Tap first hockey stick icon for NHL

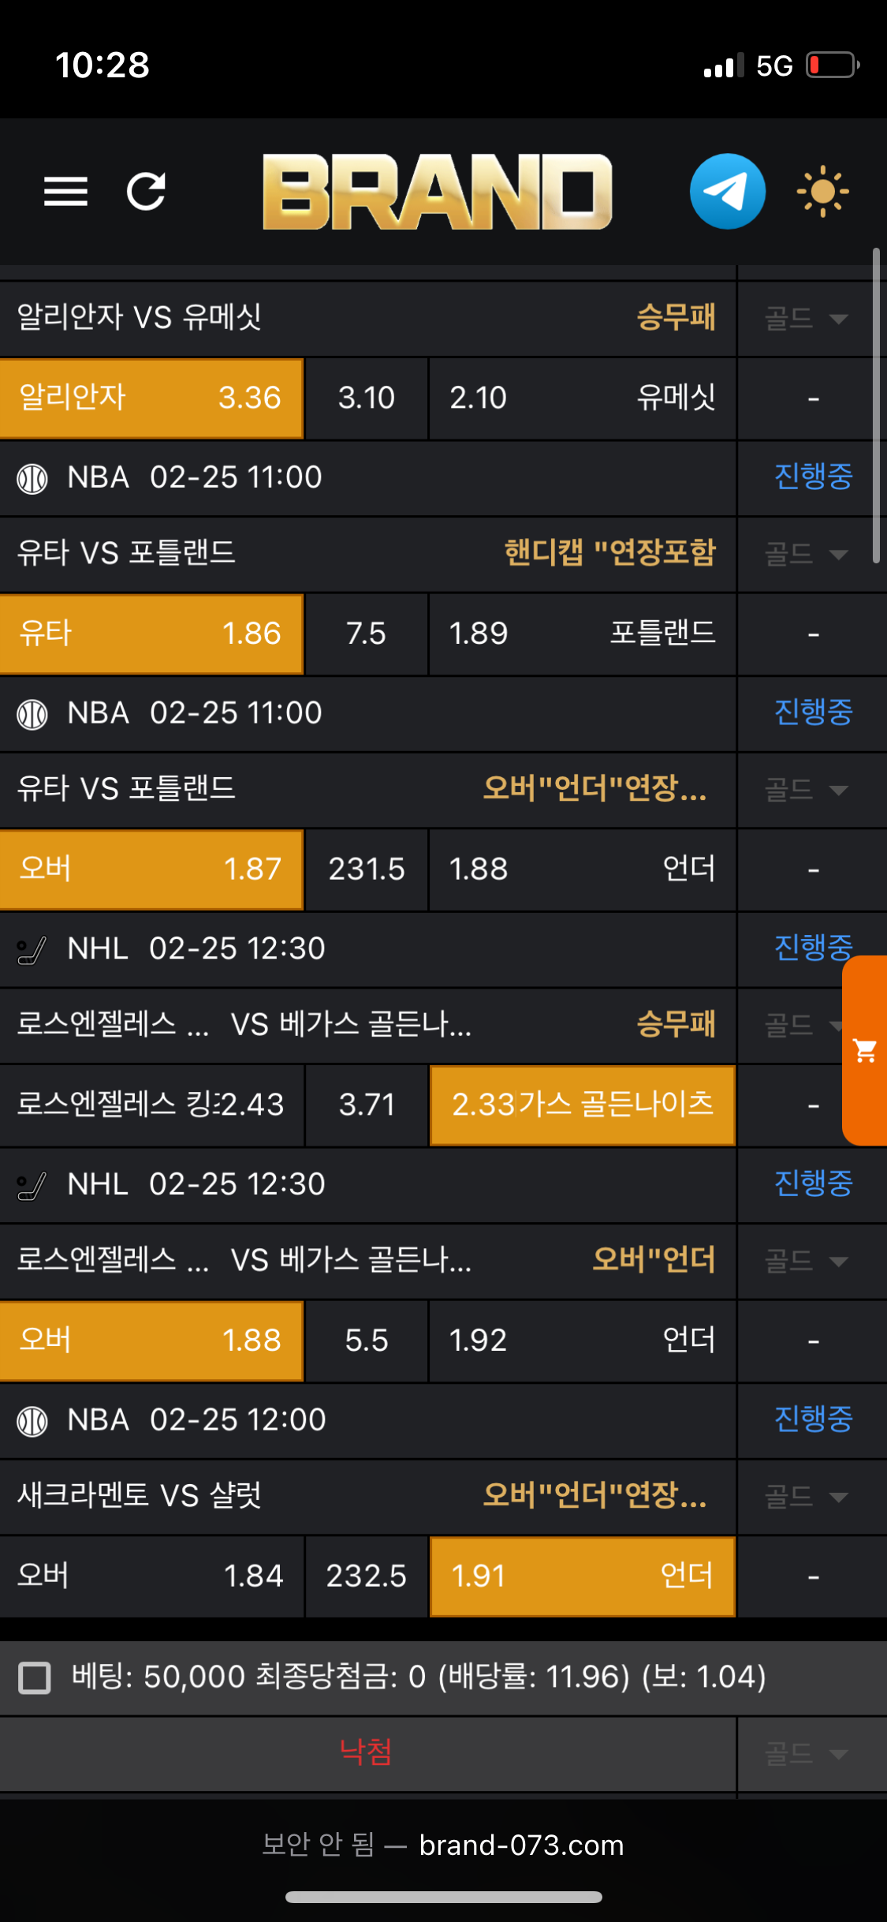[x=32, y=949]
